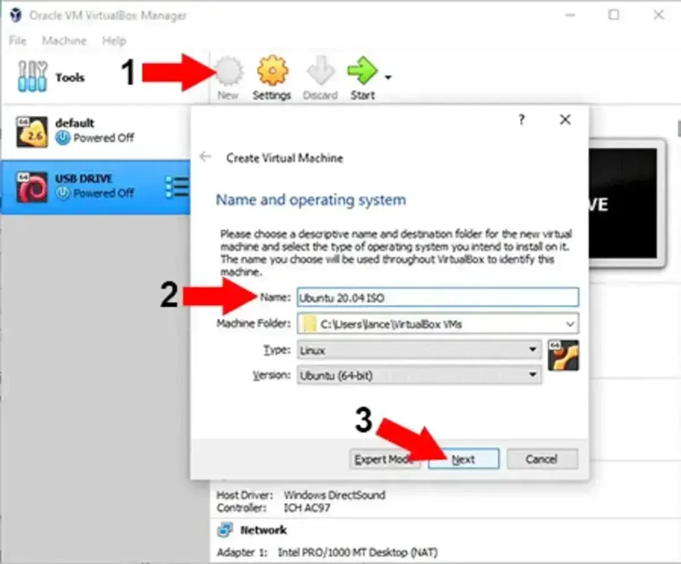Viewport: 681px width, 564px height.
Task: Select the default VM icon
Action: (x=32, y=132)
